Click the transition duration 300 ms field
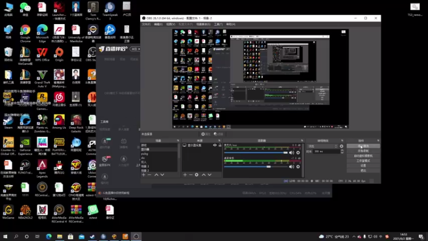Viewport: 428px width, 241px height. point(326,152)
